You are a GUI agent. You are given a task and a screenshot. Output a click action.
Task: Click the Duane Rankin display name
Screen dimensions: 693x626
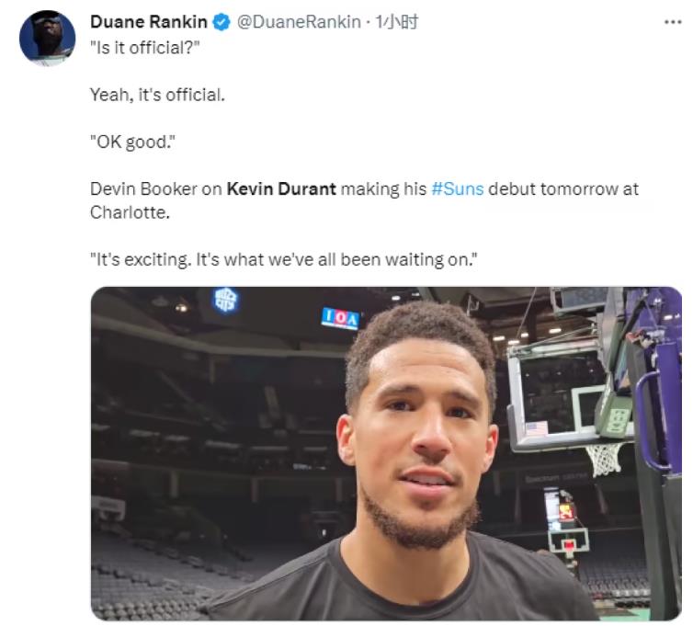tap(148, 22)
